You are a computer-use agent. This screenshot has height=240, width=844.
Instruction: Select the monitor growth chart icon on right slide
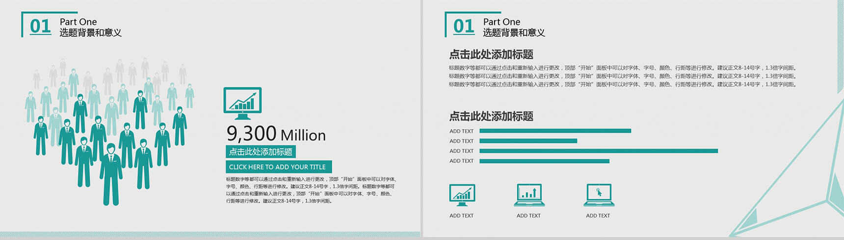tap(462, 195)
